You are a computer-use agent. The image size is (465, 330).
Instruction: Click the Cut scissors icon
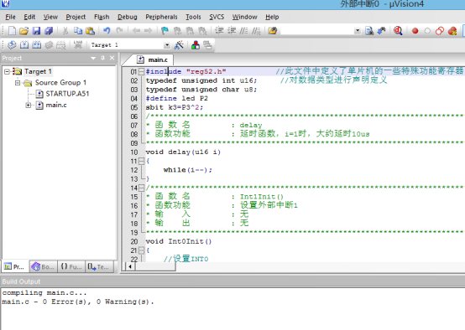click(x=65, y=31)
